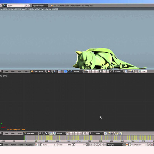Open the Select menu in the Pose Mode viewport
The height and width of the screenshot is (154, 154).
13,134
